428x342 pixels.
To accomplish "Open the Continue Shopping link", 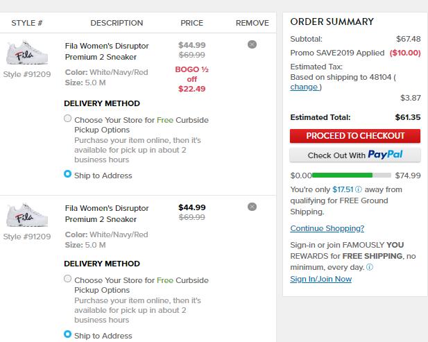I will coord(327,228).
